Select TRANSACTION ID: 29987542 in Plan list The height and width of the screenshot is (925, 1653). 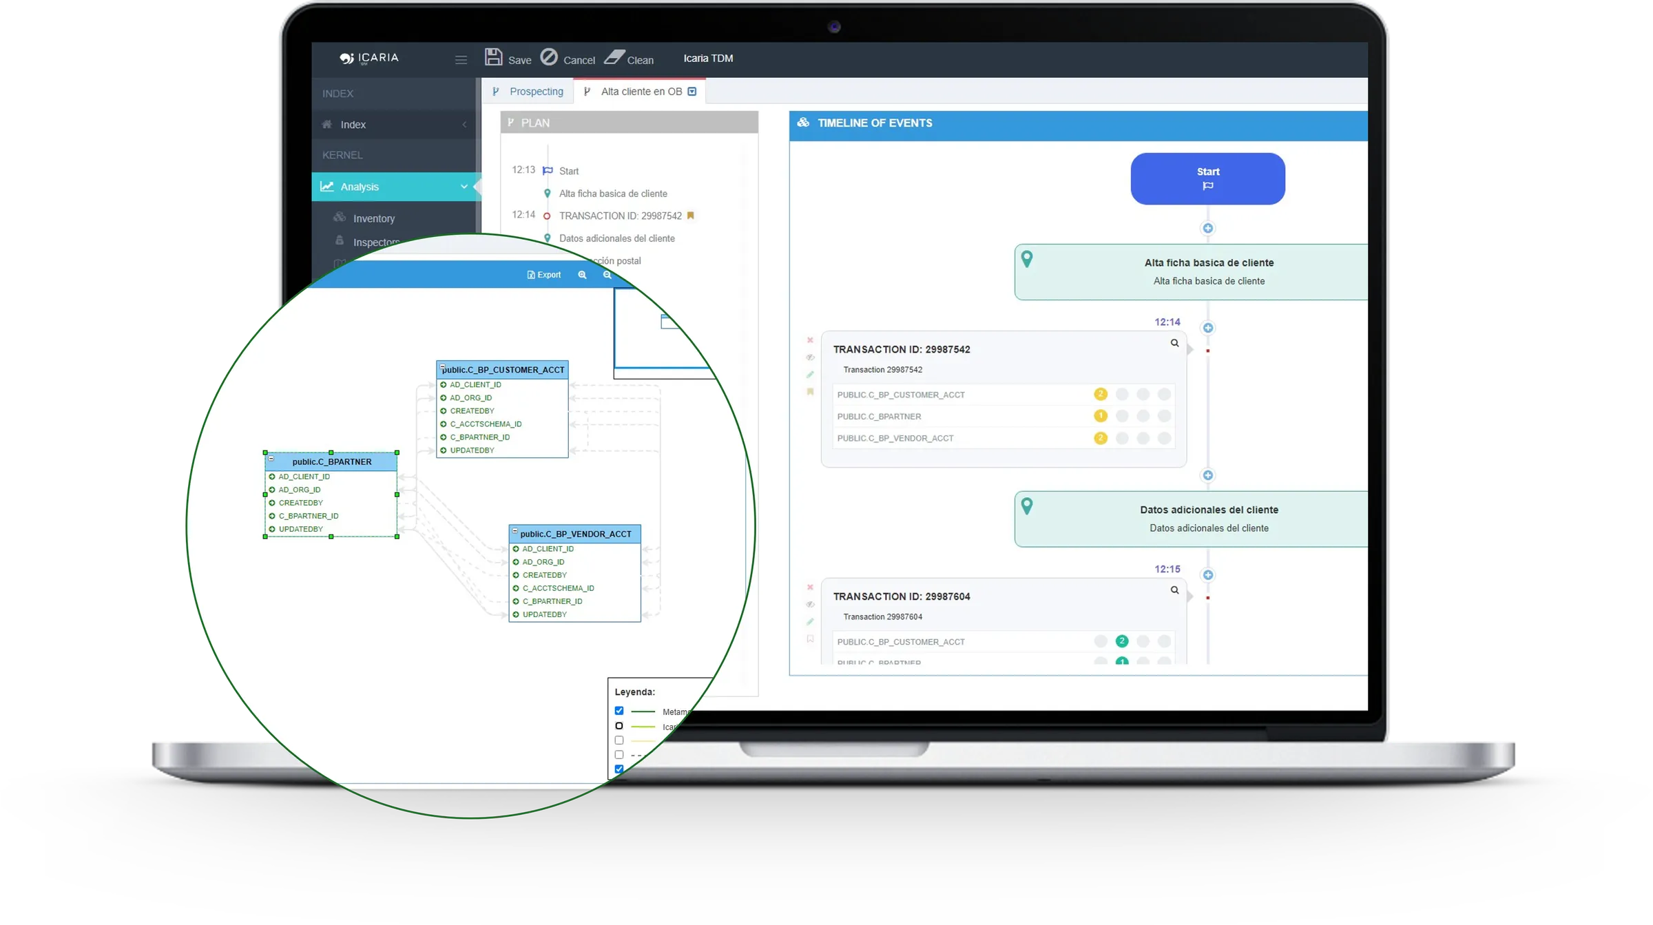[620, 216]
